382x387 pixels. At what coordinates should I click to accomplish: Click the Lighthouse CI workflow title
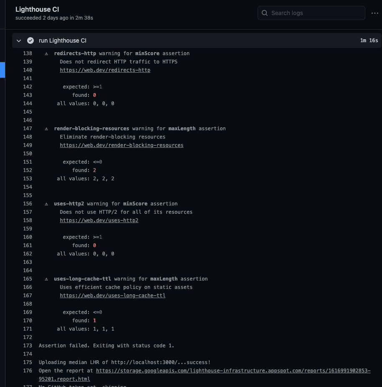pyautogui.click(x=37, y=9)
